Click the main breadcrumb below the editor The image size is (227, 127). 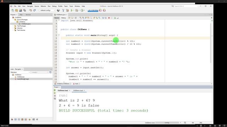click(77, 84)
